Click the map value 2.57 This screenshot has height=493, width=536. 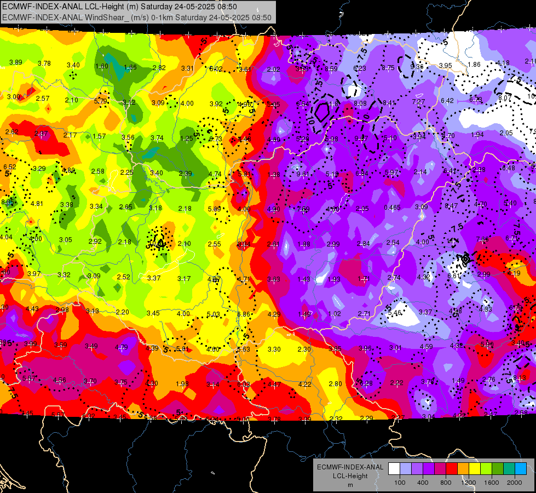[x=43, y=98]
